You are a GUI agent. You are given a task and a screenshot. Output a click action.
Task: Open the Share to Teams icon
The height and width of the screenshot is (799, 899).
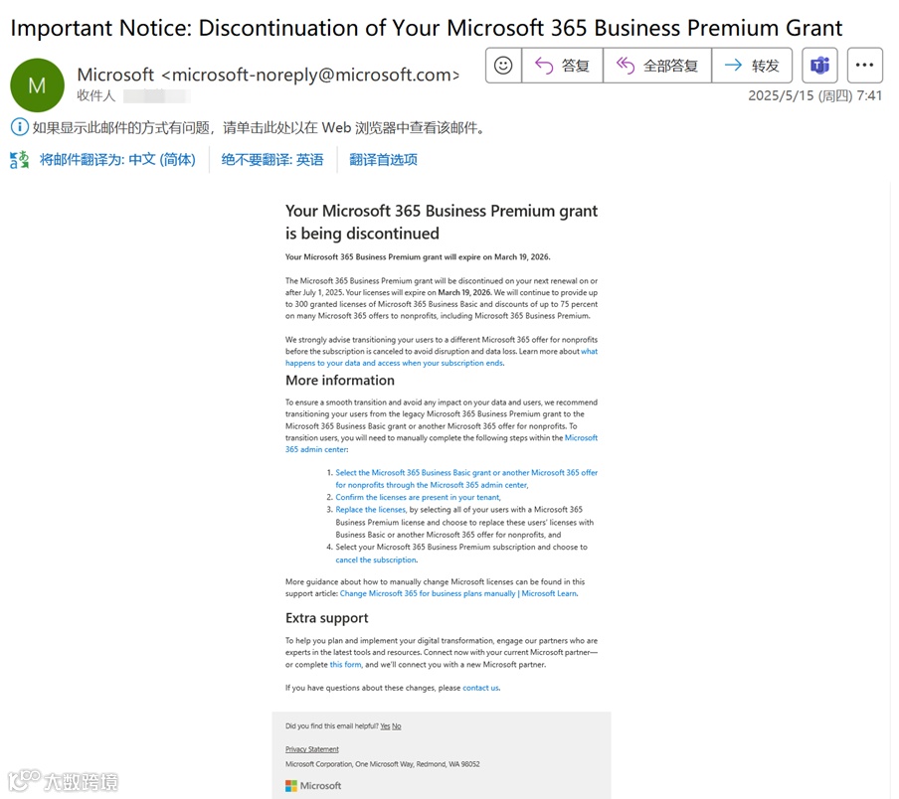[x=819, y=66]
